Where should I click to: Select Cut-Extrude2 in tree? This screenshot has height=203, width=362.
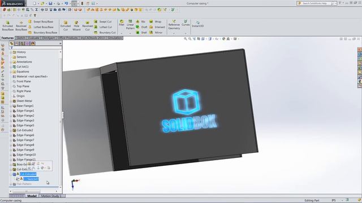[25, 130]
